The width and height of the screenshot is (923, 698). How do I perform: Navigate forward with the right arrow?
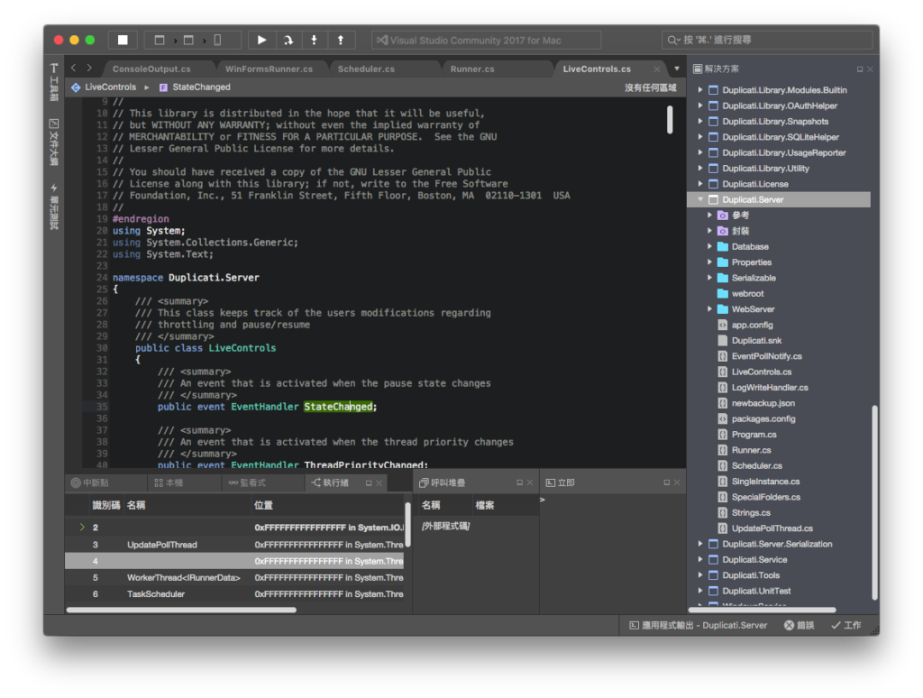click(x=89, y=69)
